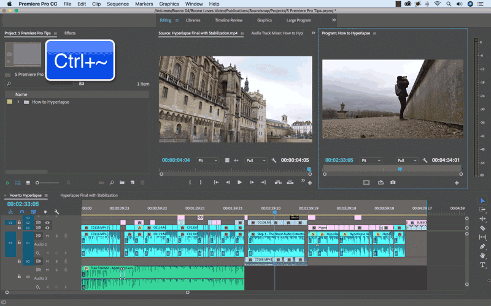Toggle the lower video track eye visibility
491x306 pixels.
47,228
